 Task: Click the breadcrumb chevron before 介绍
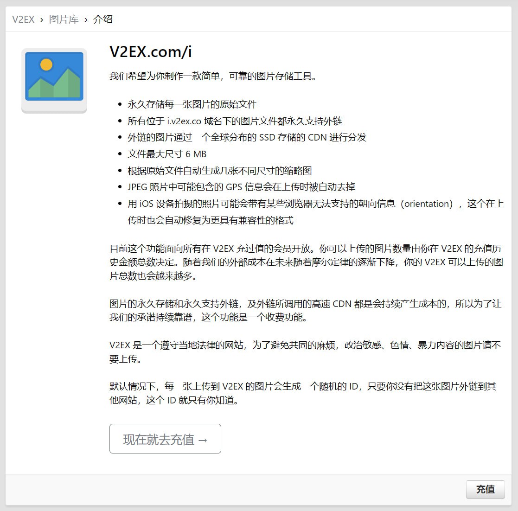pos(86,20)
